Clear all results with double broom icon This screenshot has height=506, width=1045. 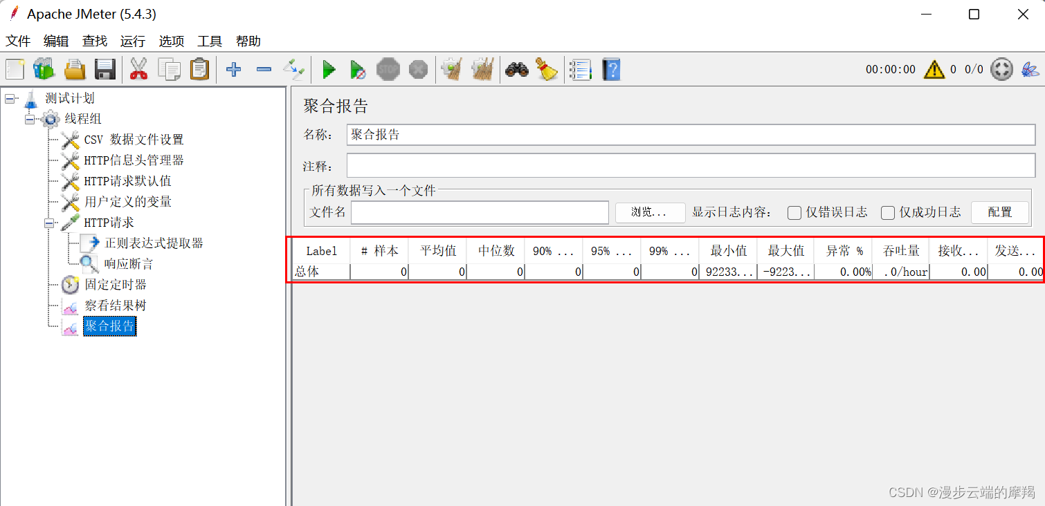[482, 69]
